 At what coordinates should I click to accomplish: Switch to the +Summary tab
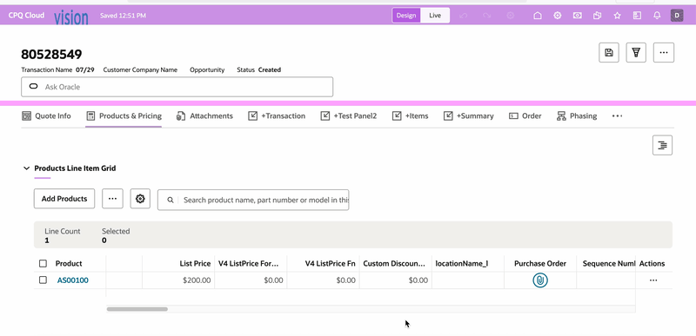[x=468, y=116]
